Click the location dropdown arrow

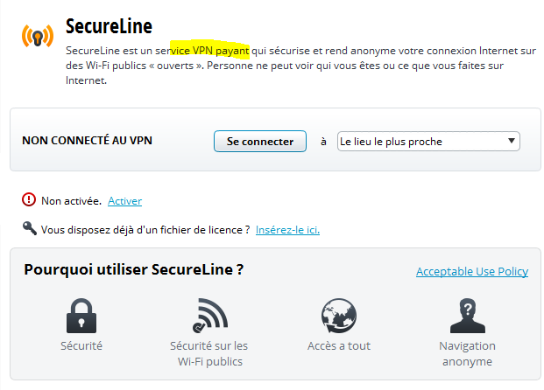click(x=511, y=142)
